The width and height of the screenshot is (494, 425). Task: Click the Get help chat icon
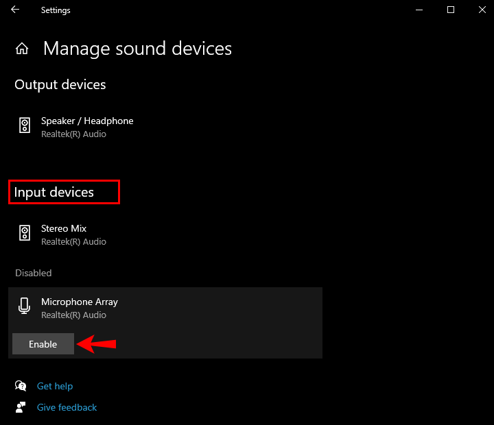[21, 386]
